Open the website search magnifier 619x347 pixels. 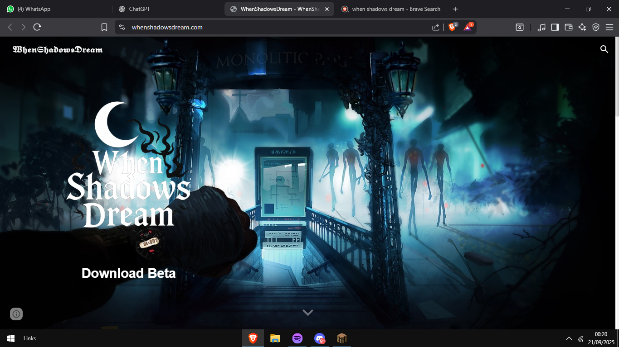click(x=604, y=49)
